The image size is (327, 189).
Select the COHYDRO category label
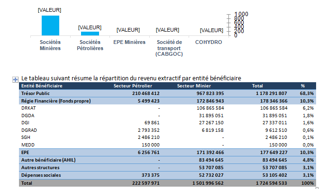(209, 42)
